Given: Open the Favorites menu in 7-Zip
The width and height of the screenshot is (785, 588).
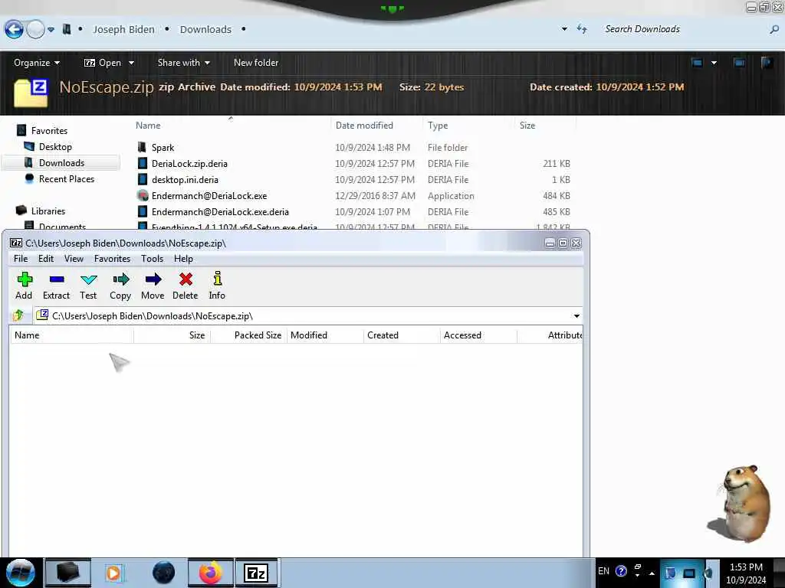Looking at the screenshot, I should click(x=112, y=259).
